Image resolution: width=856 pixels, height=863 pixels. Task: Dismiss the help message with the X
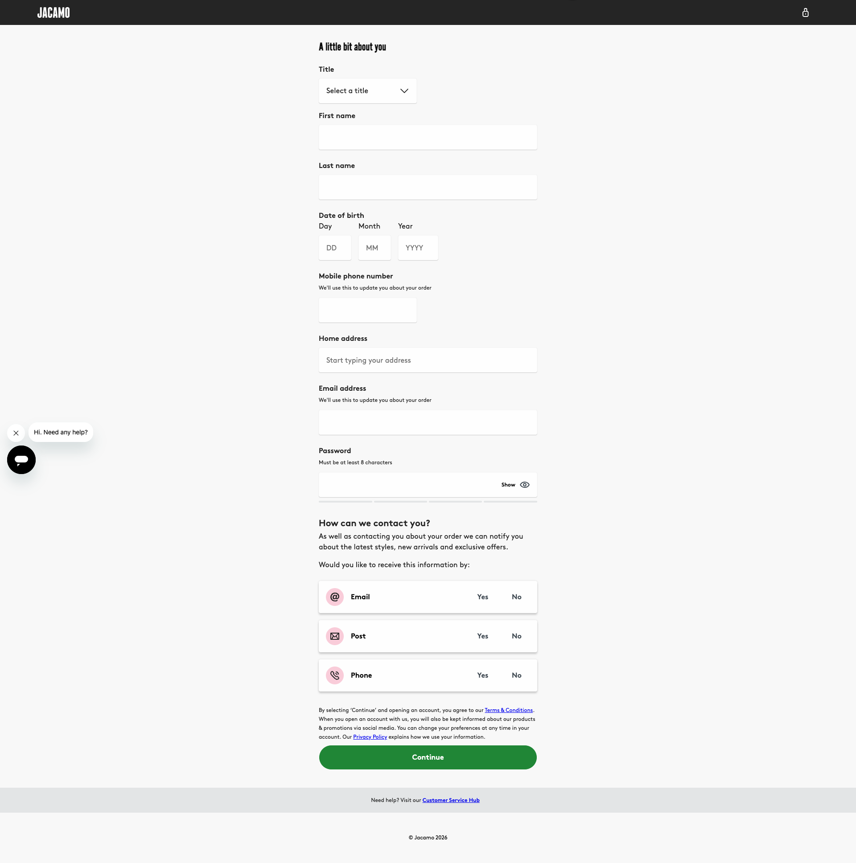(16, 433)
